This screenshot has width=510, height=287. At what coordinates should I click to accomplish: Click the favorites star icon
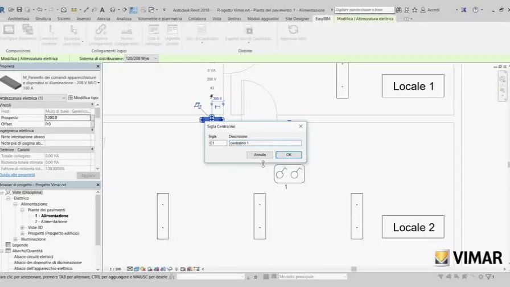[x=415, y=10]
